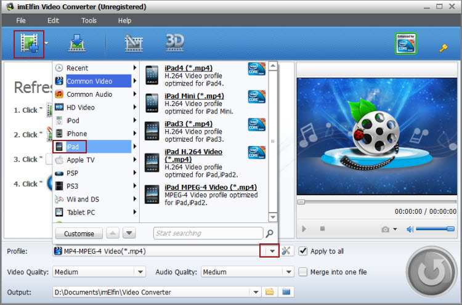The width and height of the screenshot is (462, 305).
Task: Click the iPhone device icon
Action: pyautogui.click(x=59, y=134)
